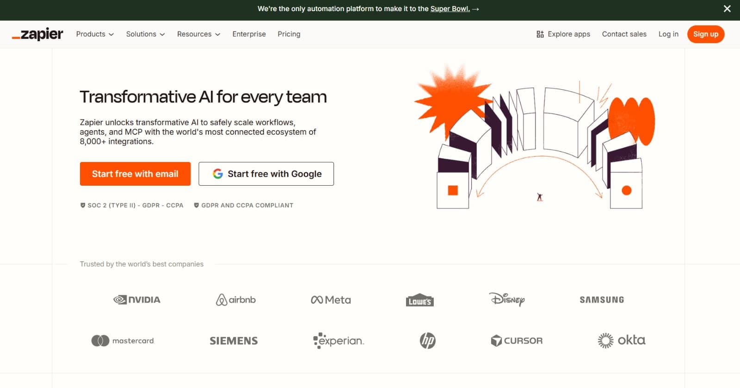Follow the Super Bowl link in banner

pos(450,9)
